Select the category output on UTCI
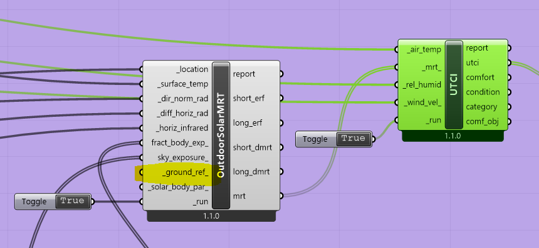 pyautogui.click(x=481, y=107)
